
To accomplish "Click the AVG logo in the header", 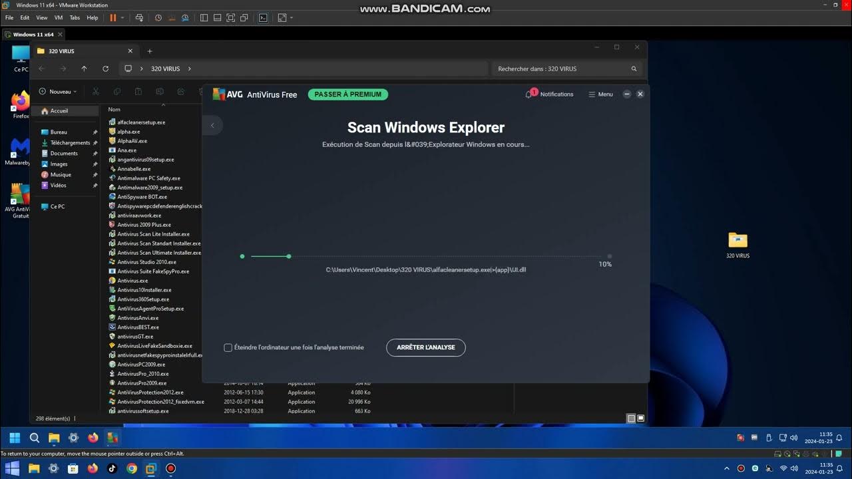I will tap(228, 94).
